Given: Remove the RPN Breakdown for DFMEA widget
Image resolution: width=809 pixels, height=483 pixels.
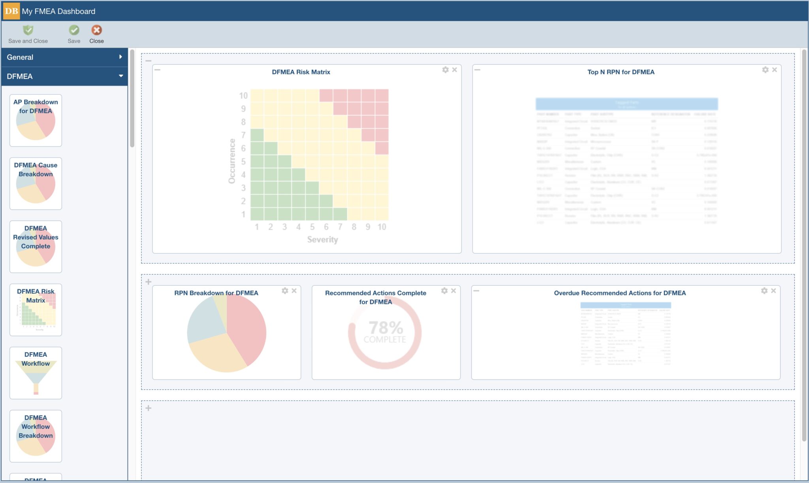Looking at the screenshot, I should [294, 291].
